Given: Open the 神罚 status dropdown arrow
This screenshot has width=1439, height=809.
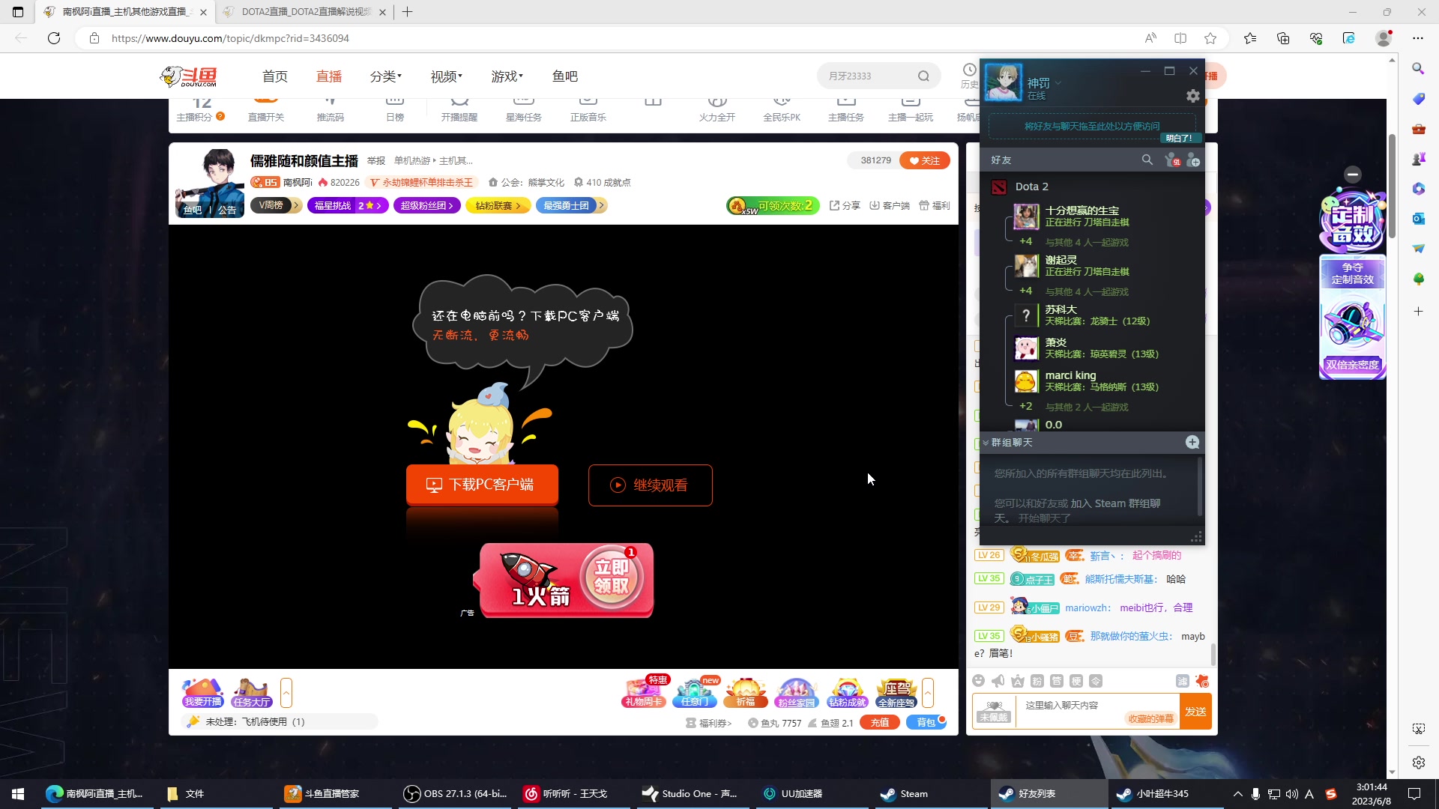Looking at the screenshot, I should click(x=1058, y=83).
